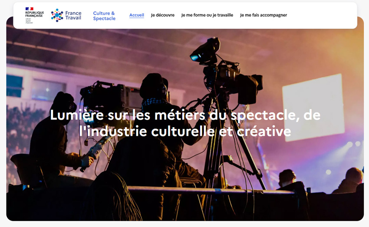Click the French flag emblem in the header
Screen dimensions: 369x227
click(x=29, y=9)
